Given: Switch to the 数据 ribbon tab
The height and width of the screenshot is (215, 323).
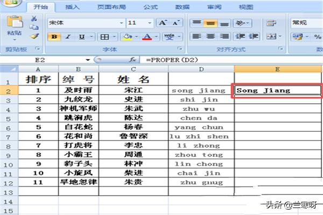Looking at the screenshot, I should click(182, 7).
